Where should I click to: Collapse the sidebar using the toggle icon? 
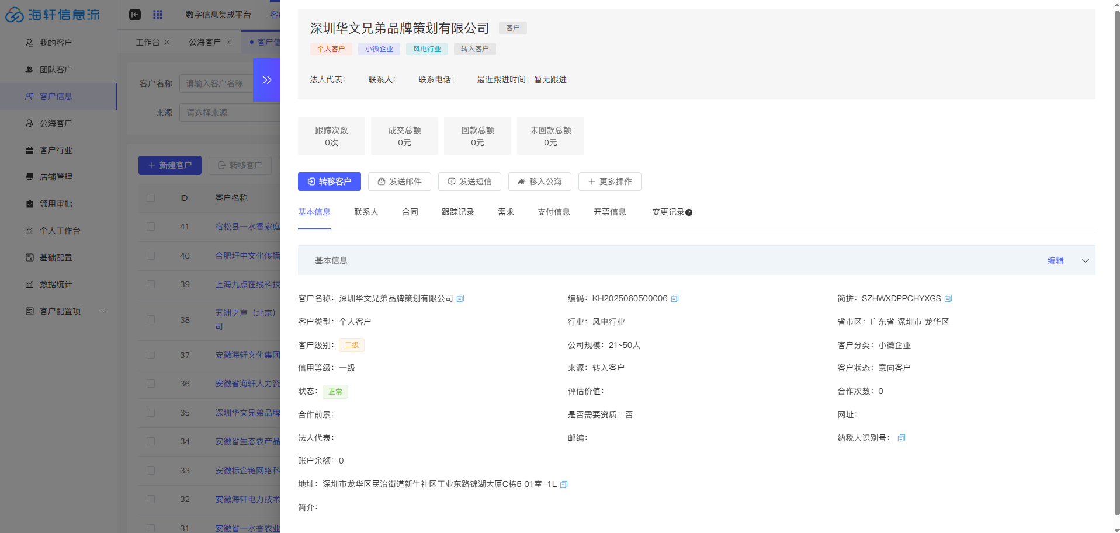click(x=135, y=15)
